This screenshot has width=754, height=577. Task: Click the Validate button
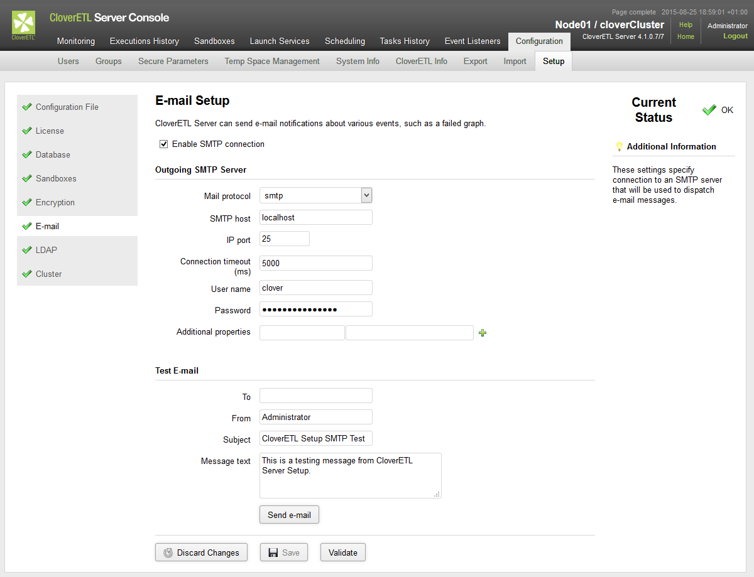(x=343, y=553)
